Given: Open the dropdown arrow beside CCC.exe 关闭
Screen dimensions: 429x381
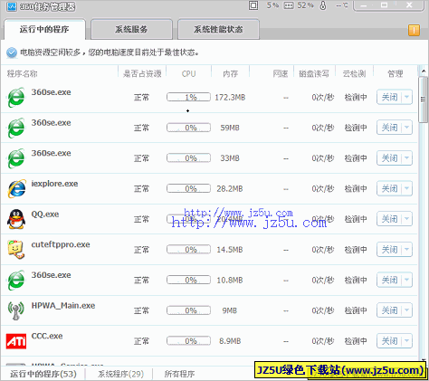Looking at the screenshot, I should [407, 341].
